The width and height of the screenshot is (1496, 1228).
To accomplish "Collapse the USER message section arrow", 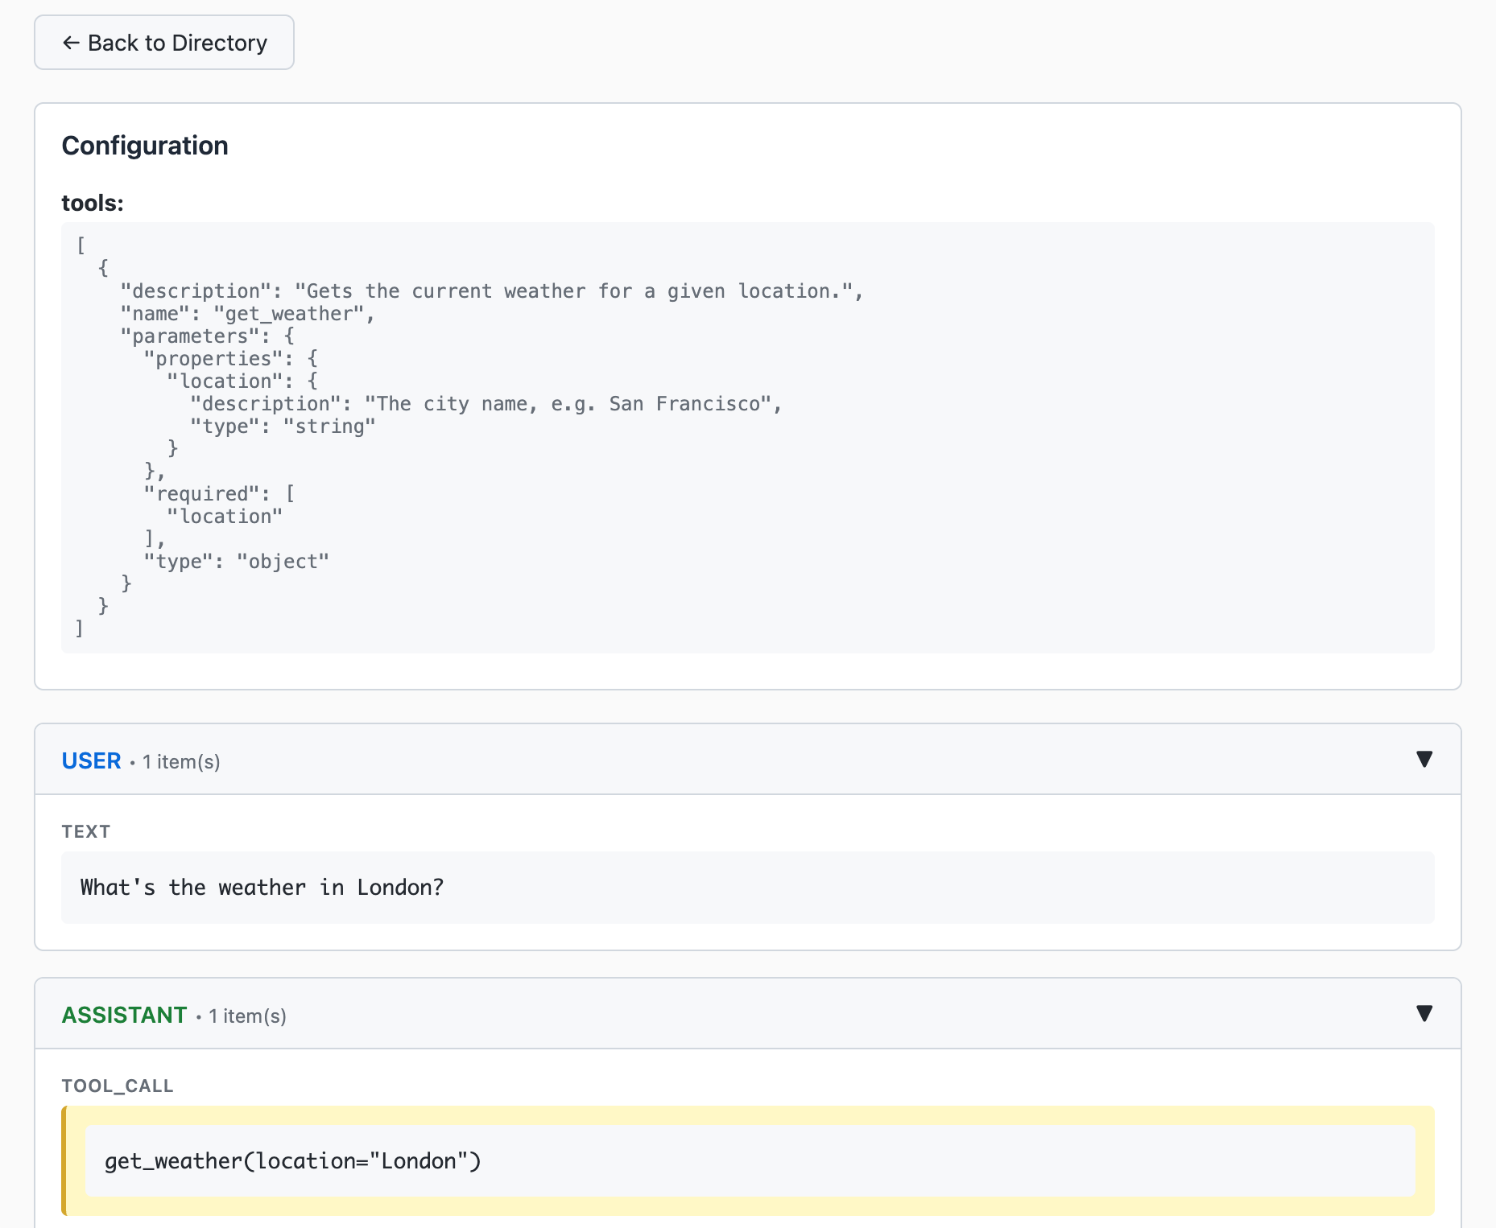I will (1424, 759).
